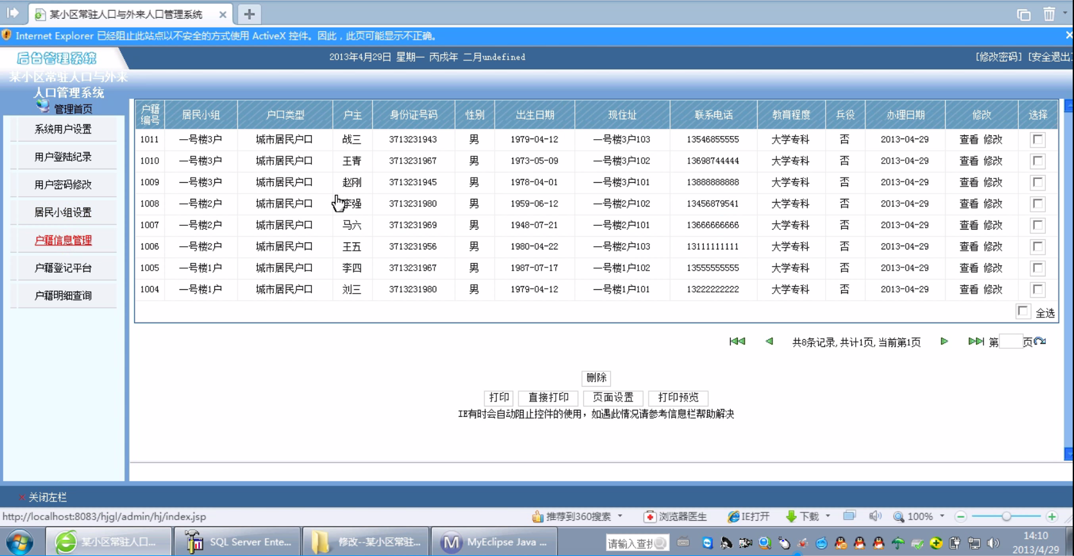
Task: Click the 打印 print button
Action: 499,398
